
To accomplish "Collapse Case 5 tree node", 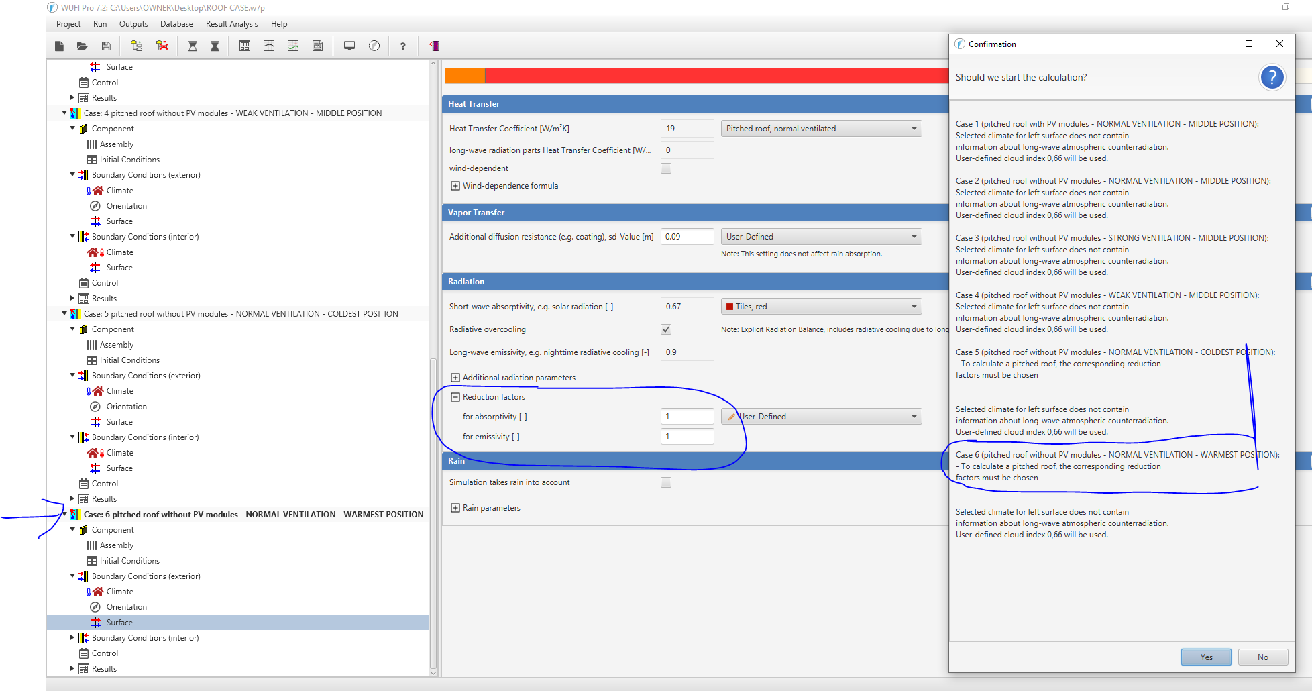I will [x=64, y=314].
